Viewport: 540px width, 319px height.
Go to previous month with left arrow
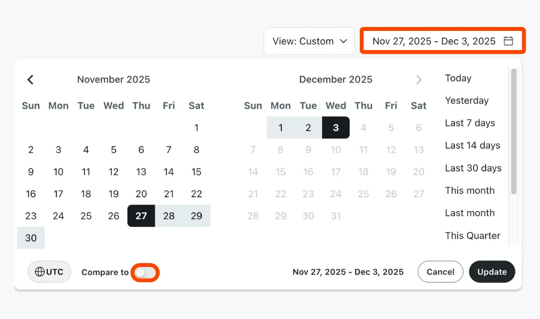(30, 80)
